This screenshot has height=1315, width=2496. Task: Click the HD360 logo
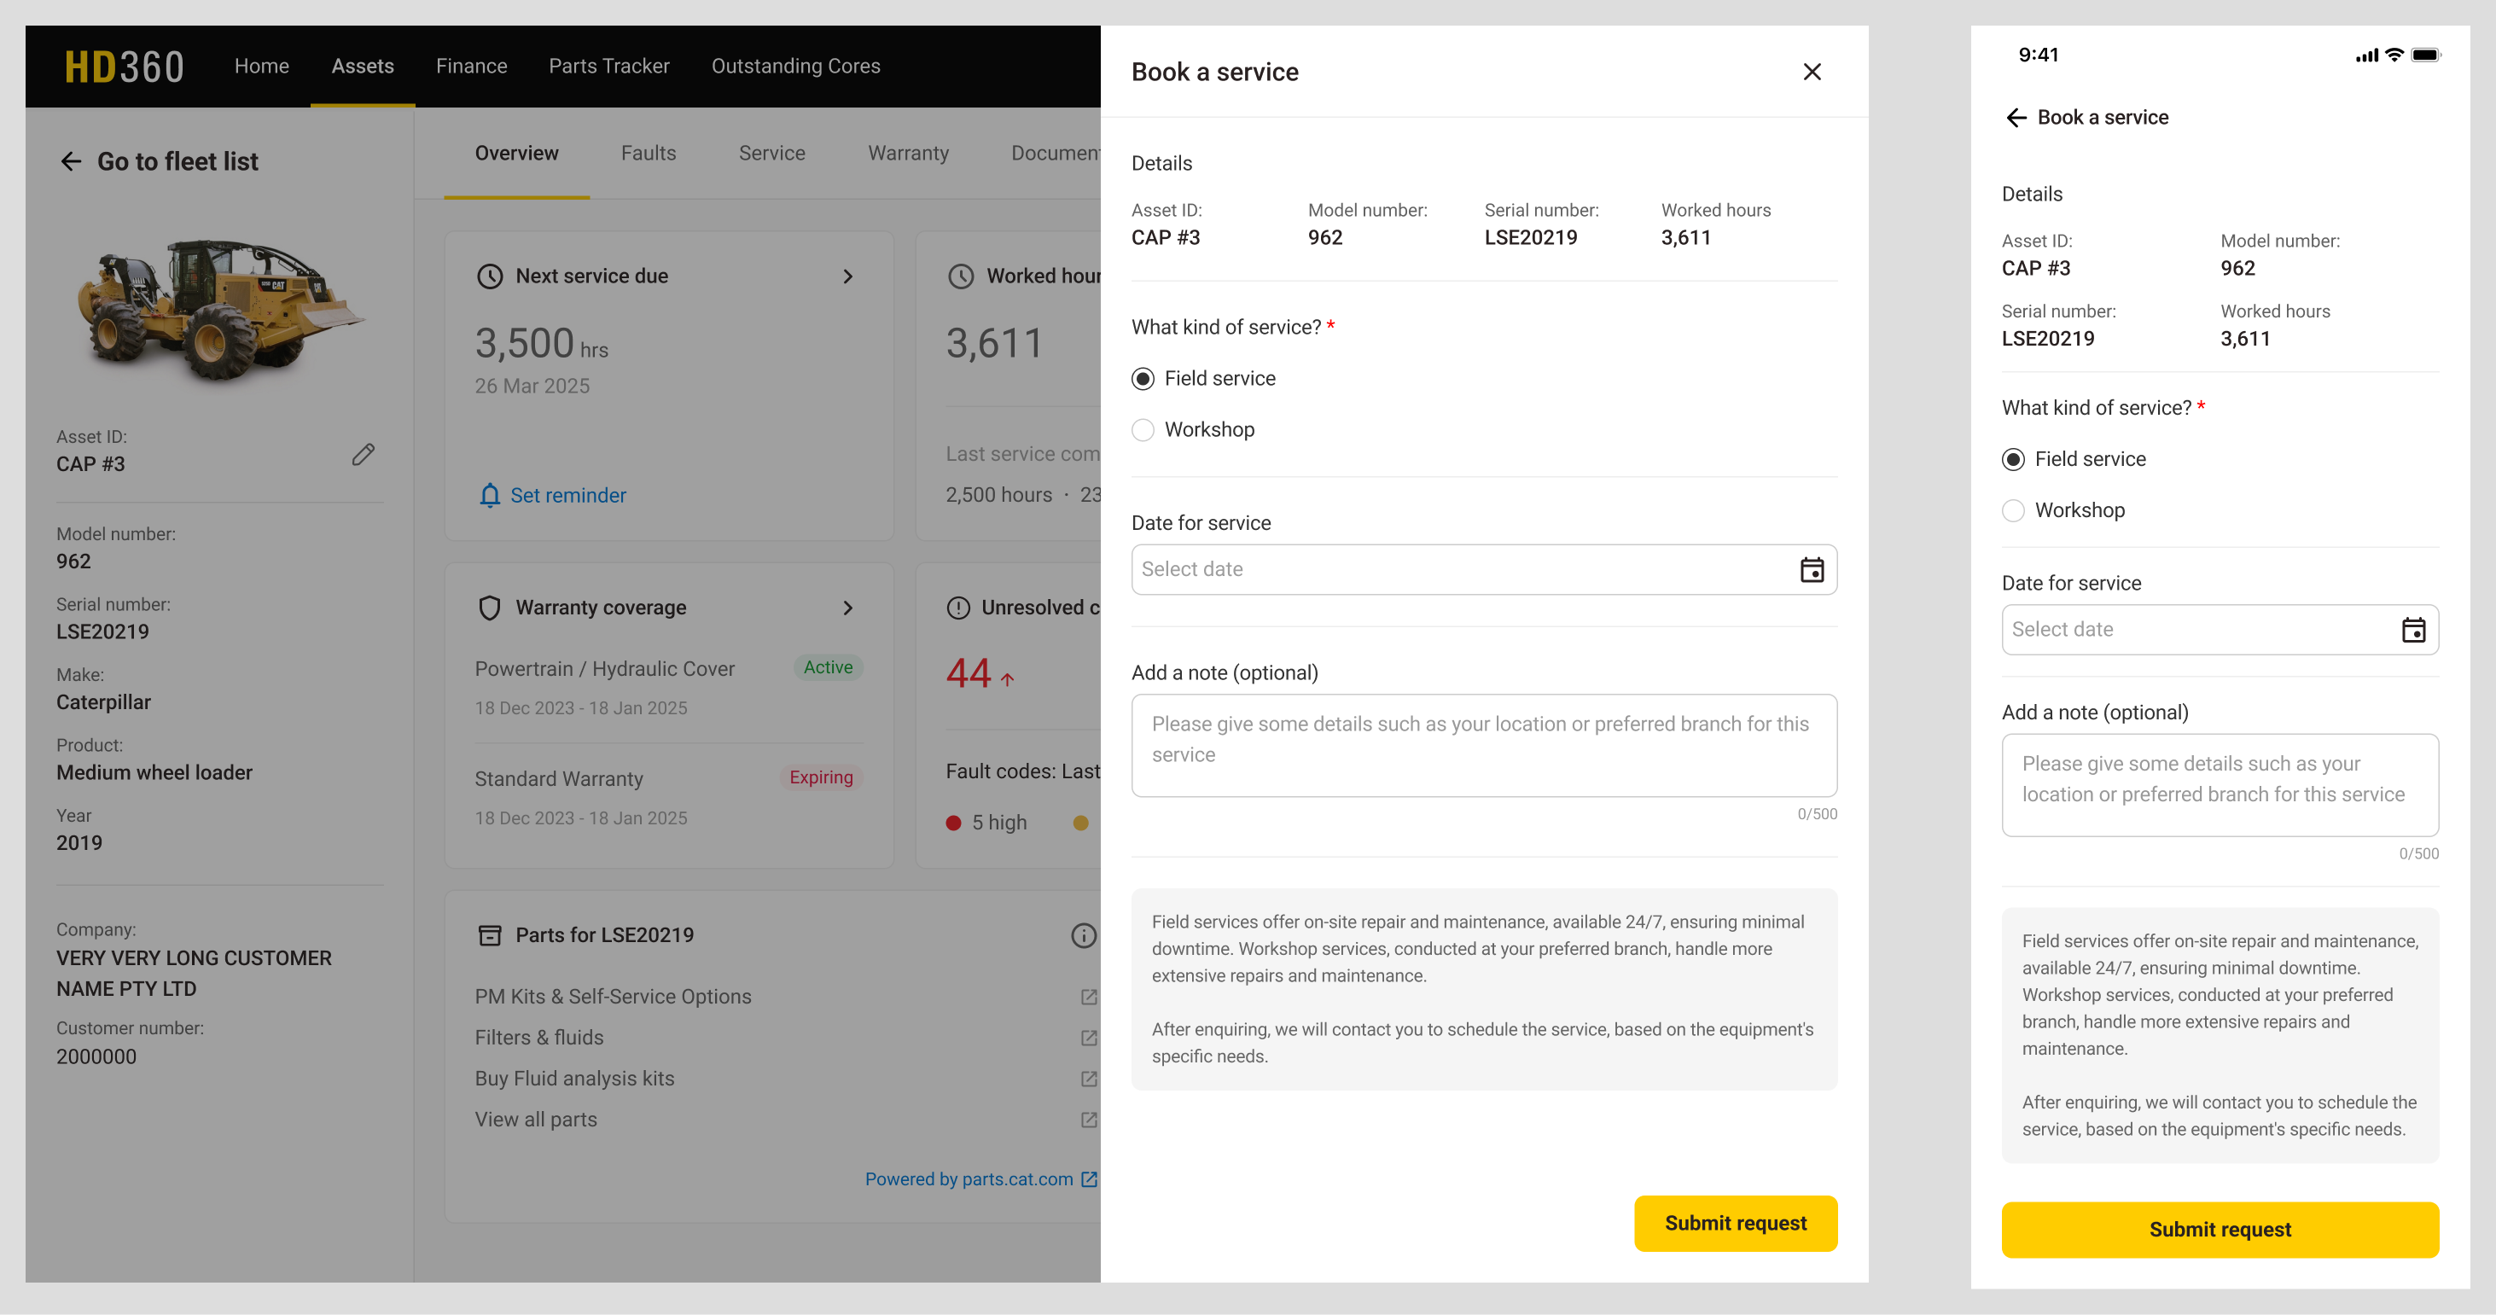tap(124, 67)
